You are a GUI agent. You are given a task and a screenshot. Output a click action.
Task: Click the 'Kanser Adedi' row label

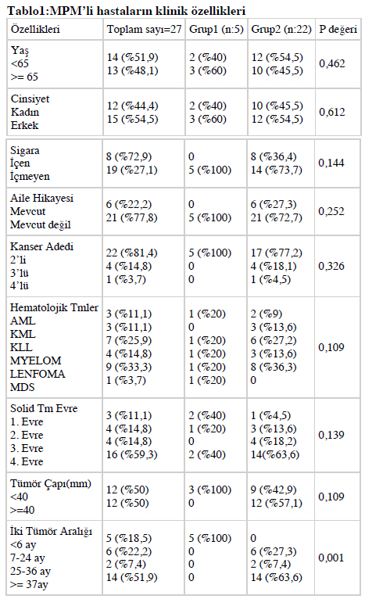(x=42, y=247)
